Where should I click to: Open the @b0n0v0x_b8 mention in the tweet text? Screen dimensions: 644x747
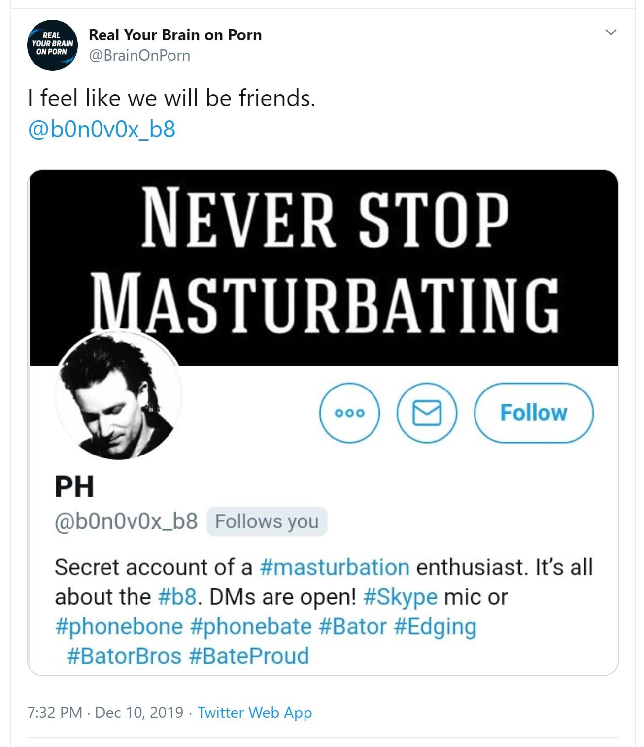[x=102, y=130]
